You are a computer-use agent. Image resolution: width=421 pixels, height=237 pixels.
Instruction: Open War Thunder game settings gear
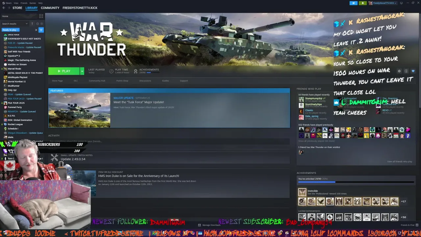click(x=399, y=71)
